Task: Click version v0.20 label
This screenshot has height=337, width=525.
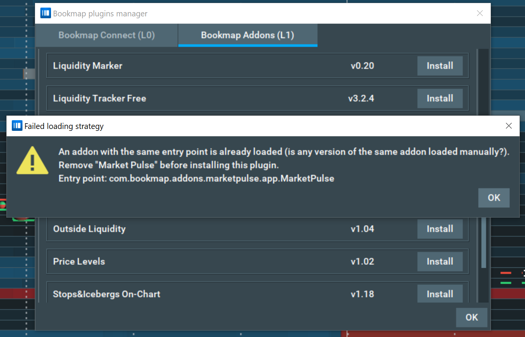Action: (362, 66)
